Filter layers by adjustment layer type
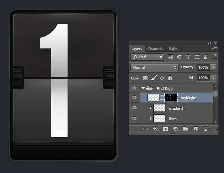The width and height of the screenshot is (224, 173). point(179,57)
